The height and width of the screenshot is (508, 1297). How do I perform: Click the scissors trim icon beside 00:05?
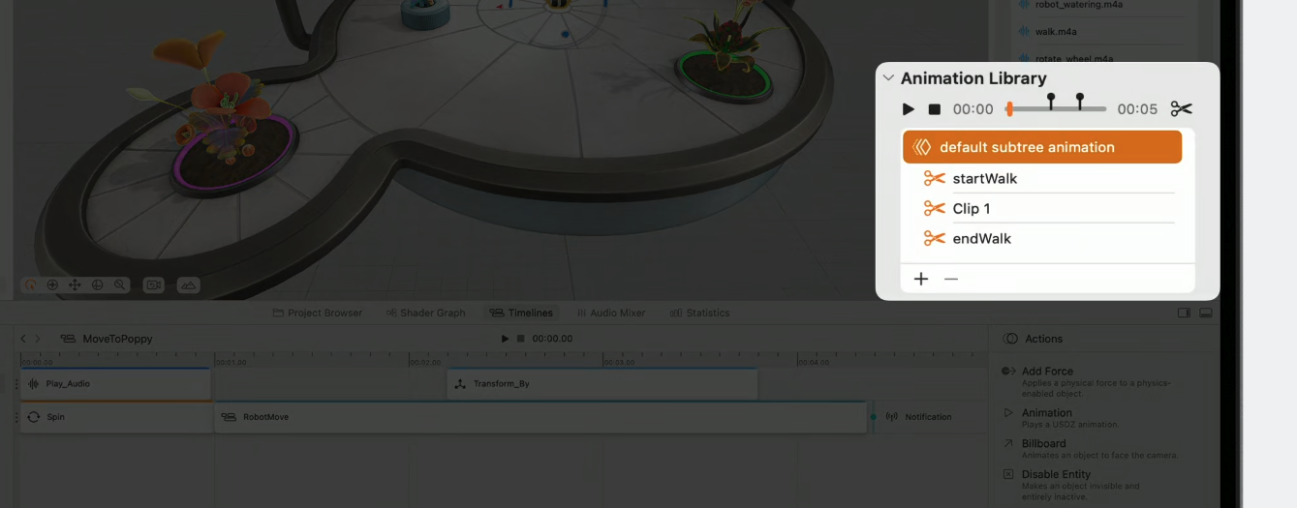click(x=1181, y=109)
